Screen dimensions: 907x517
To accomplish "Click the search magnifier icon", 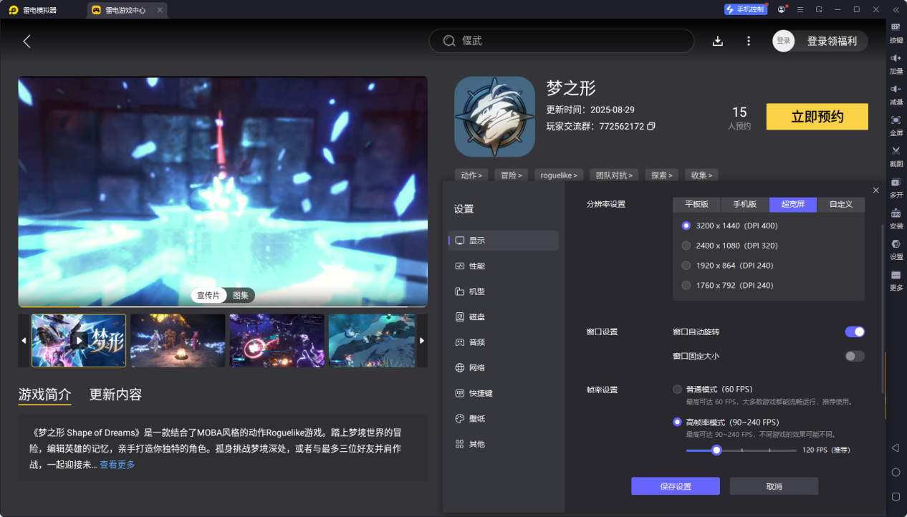I will click(x=449, y=41).
